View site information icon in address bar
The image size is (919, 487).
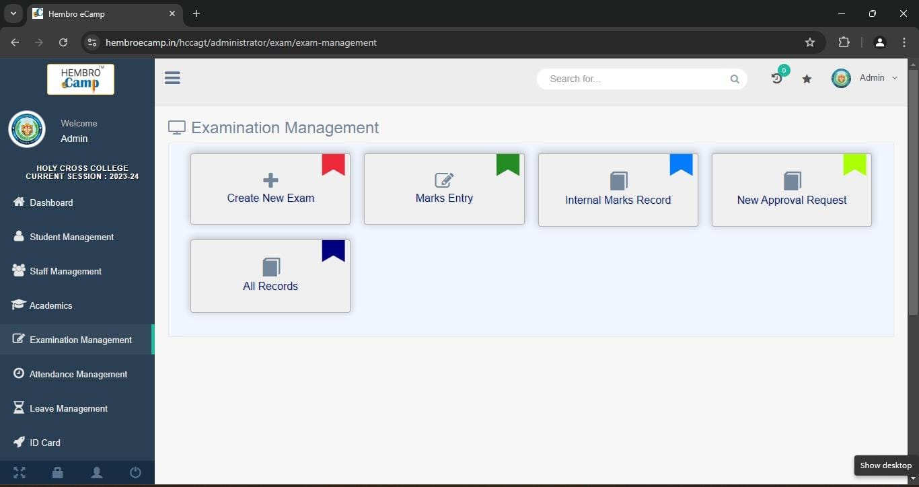click(x=93, y=42)
